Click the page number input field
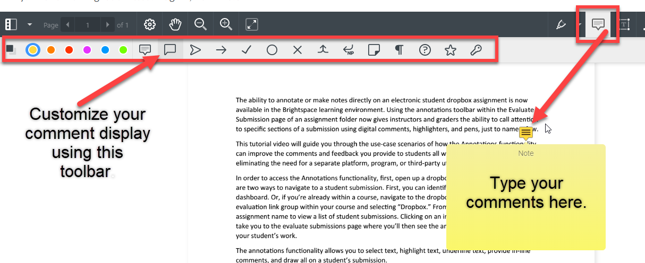The image size is (645, 263). (88, 24)
